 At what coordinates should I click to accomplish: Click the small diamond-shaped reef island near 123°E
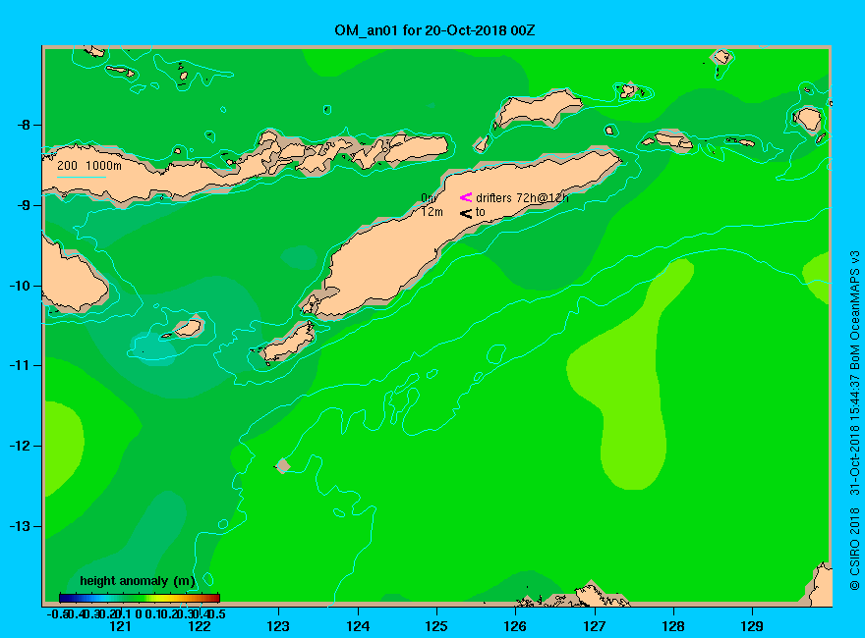coord(283,465)
